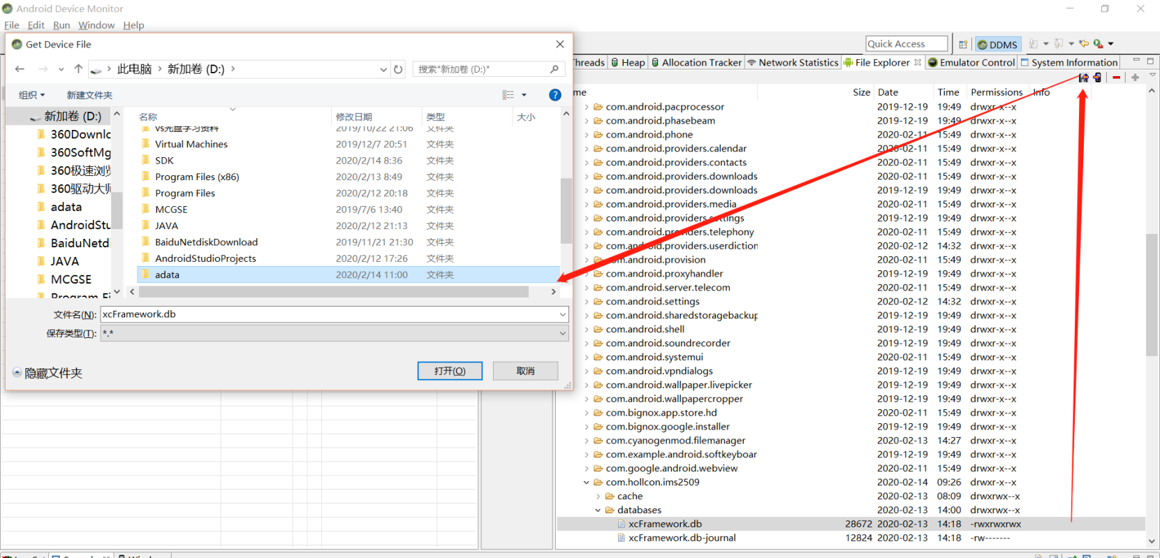This screenshot has width=1160, height=558.
Task: Open the dropdown next to the run tools icon
Action: click(1110, 44)
